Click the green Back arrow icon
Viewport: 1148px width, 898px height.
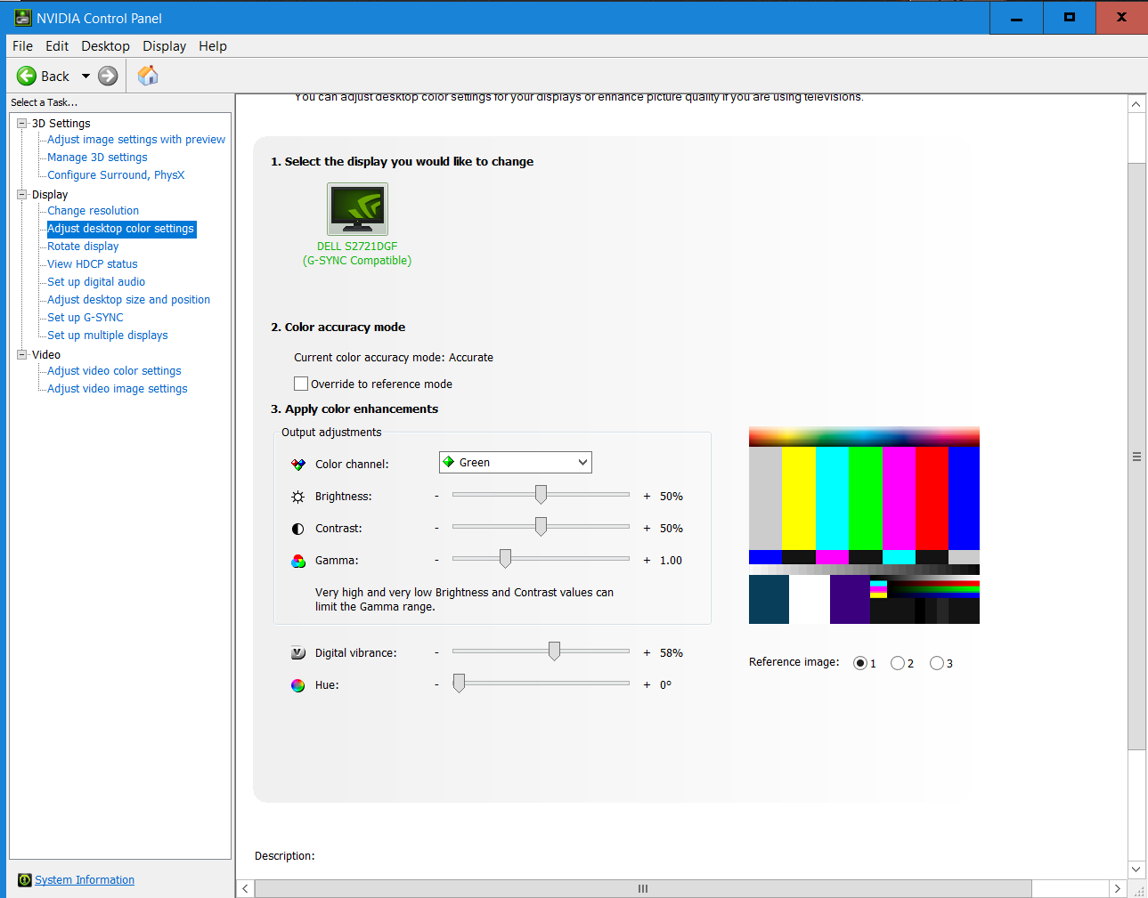tap(27, 77)
